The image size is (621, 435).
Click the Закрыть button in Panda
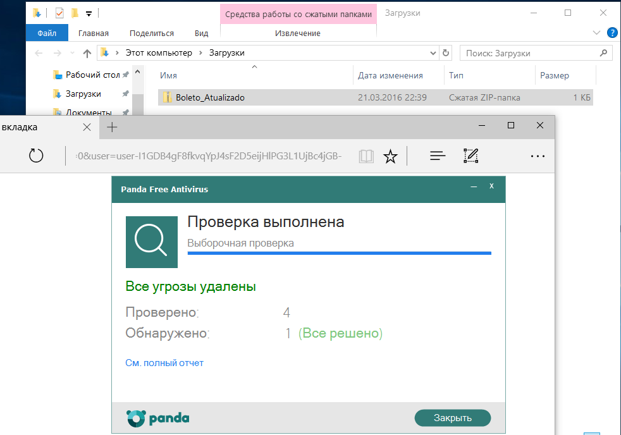453,418
